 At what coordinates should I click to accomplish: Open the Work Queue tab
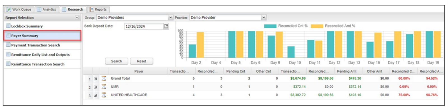19,9
